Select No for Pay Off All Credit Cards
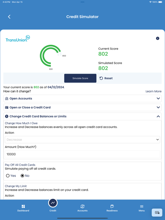This screenshot has width=165, height=220. point(22,176)
